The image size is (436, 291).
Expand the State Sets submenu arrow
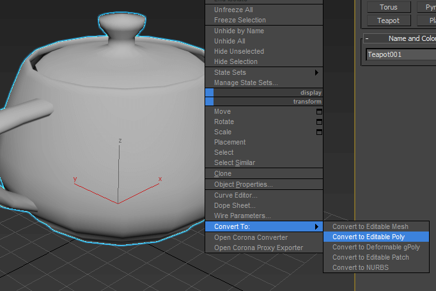(316, 73)
